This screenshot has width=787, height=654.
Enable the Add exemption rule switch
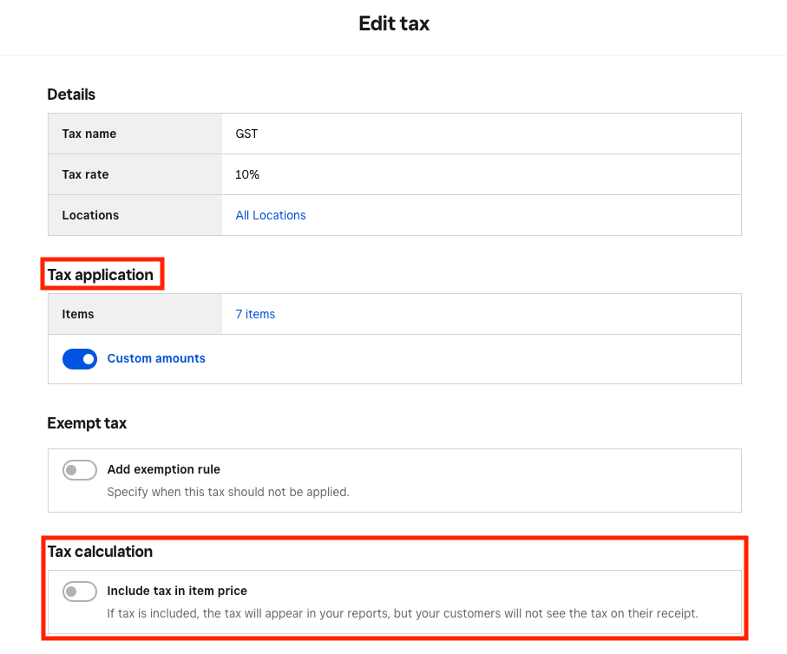[80, 470]
